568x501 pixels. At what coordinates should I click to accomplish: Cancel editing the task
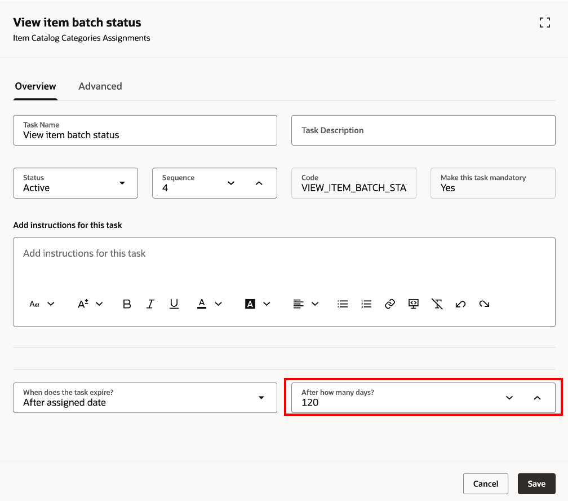[485, 484]
